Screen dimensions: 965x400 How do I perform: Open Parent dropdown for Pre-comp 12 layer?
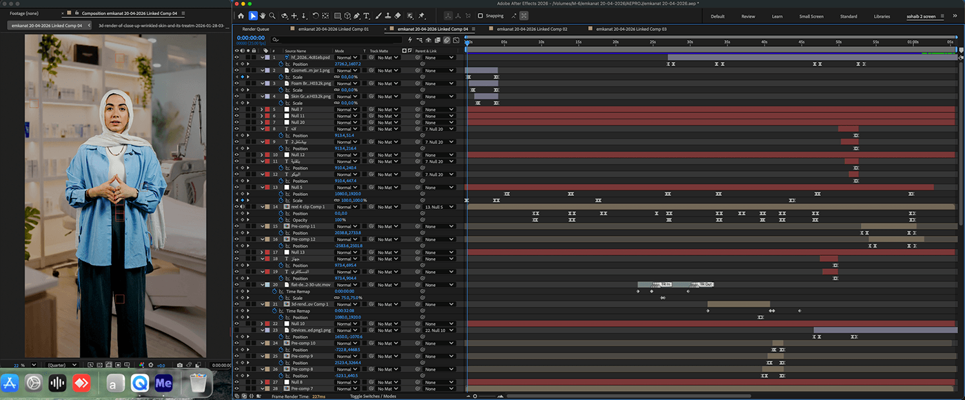[440, 239]
